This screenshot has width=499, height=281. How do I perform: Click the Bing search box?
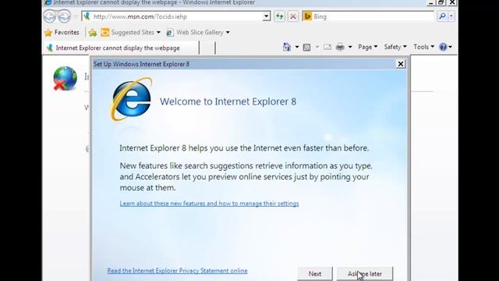pyautogui.click(x=368, y=16)
